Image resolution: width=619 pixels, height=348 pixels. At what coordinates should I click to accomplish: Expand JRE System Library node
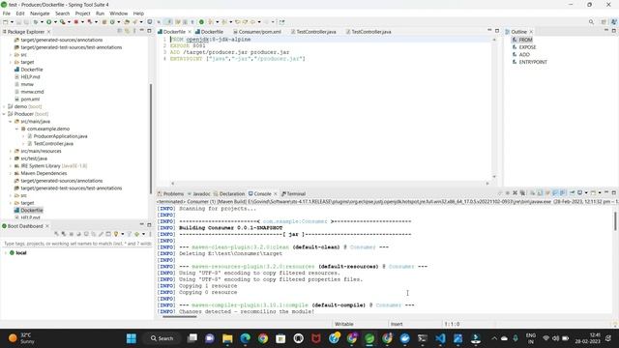[x=11, y=166]
